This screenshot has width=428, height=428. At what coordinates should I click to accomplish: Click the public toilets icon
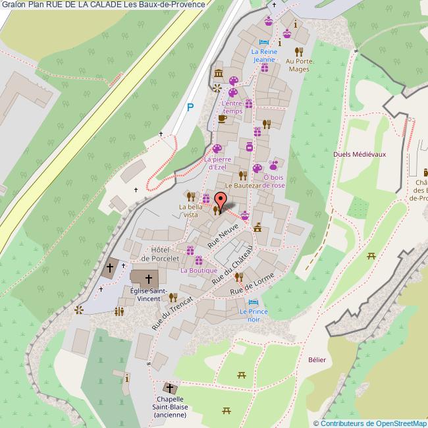pos(119,311)
